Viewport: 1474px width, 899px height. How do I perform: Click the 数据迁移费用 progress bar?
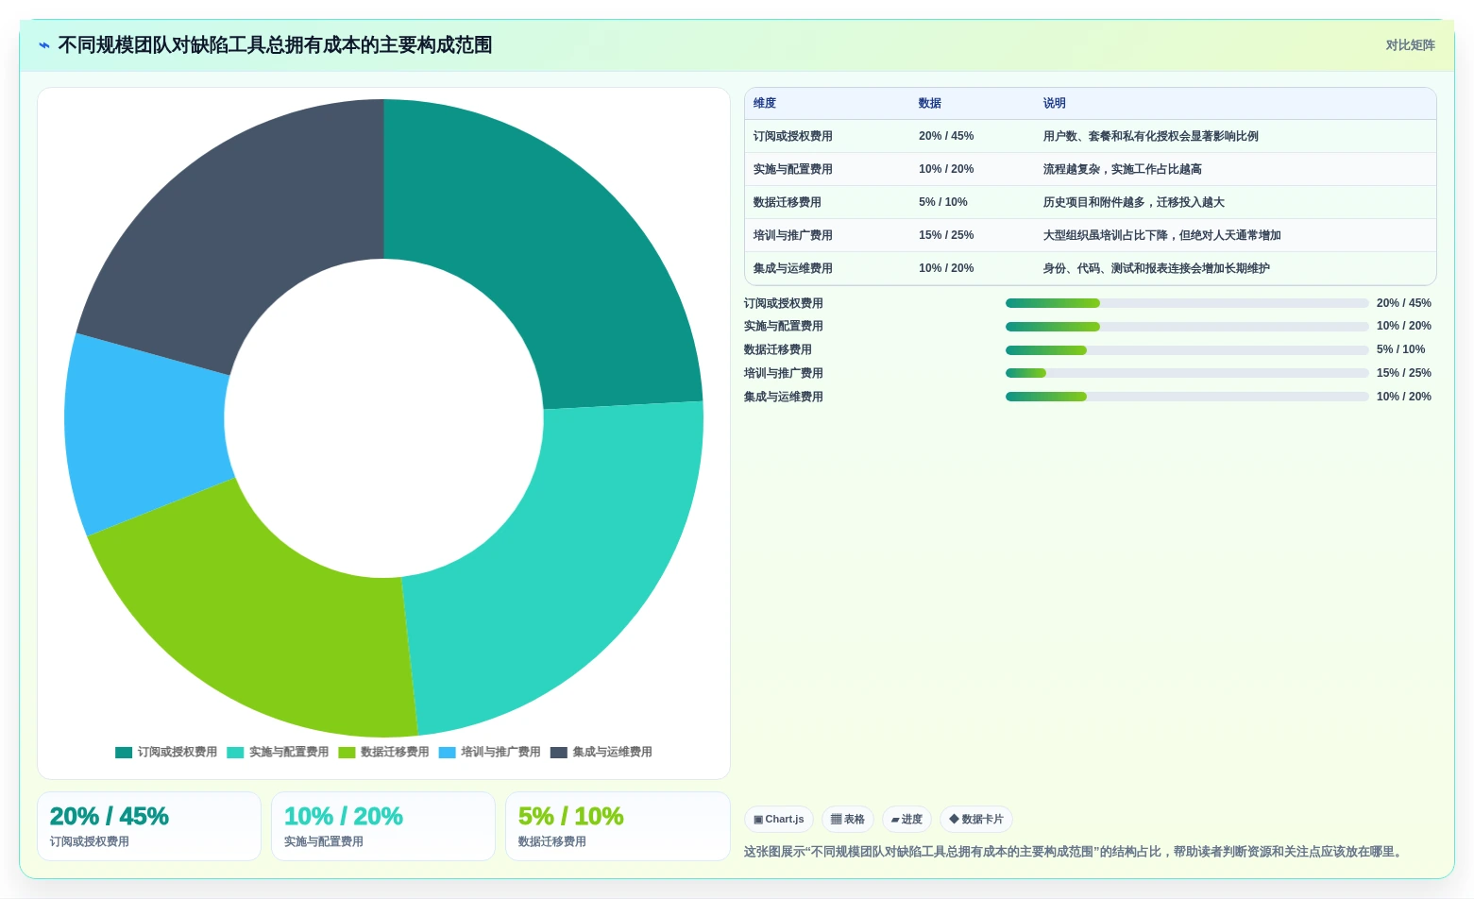(1187, 350)
